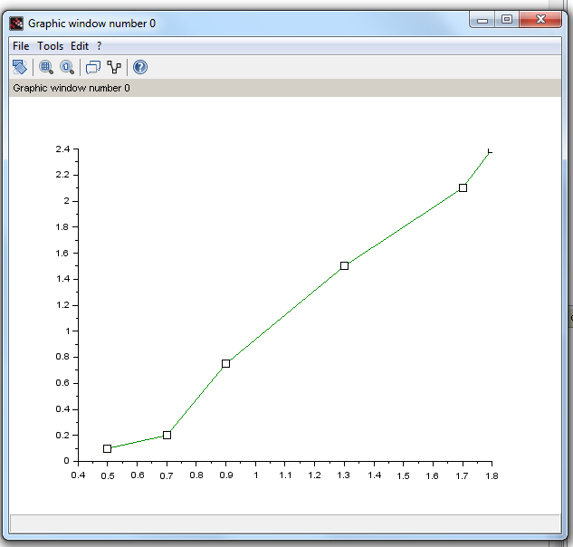Viewport: 573px width, 547px height.
Task: Click the y-axis label '1.2'
Action: click(x=62, y=305)
